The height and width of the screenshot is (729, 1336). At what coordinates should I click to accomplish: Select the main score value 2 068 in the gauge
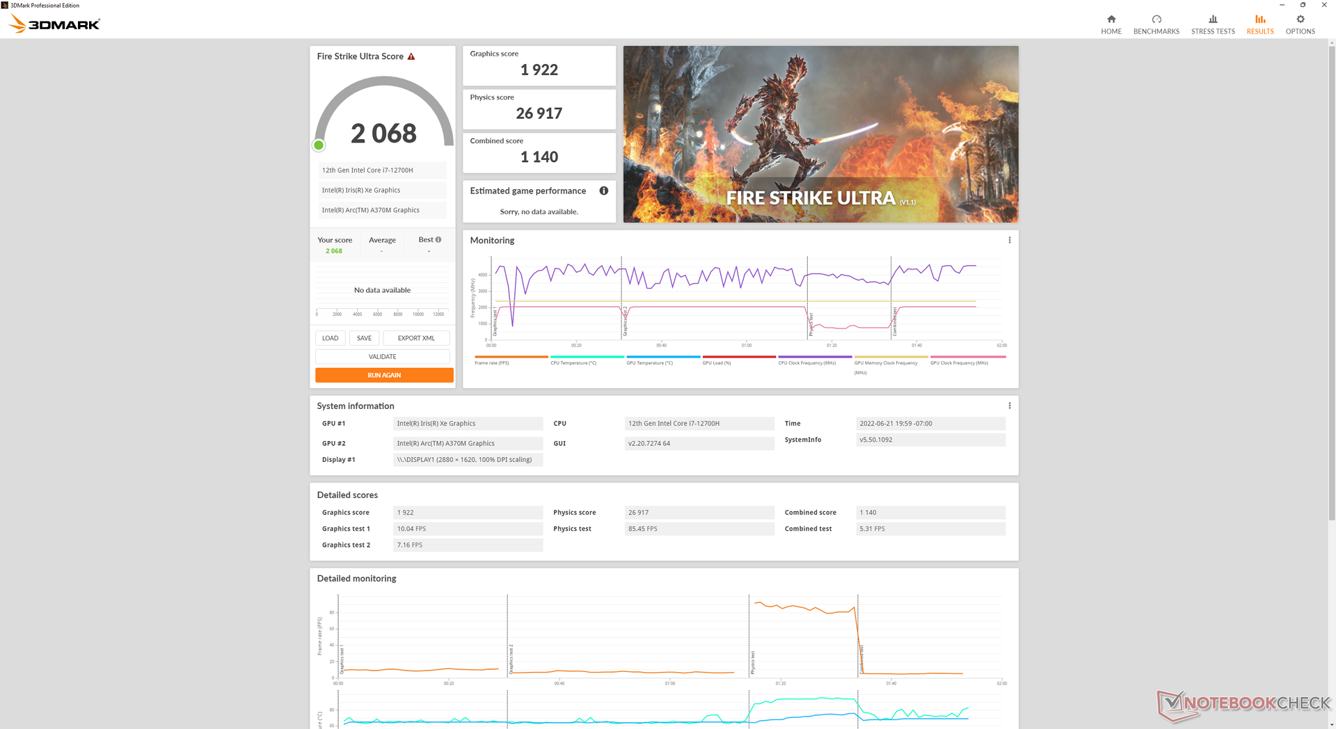tap(383, 133)
